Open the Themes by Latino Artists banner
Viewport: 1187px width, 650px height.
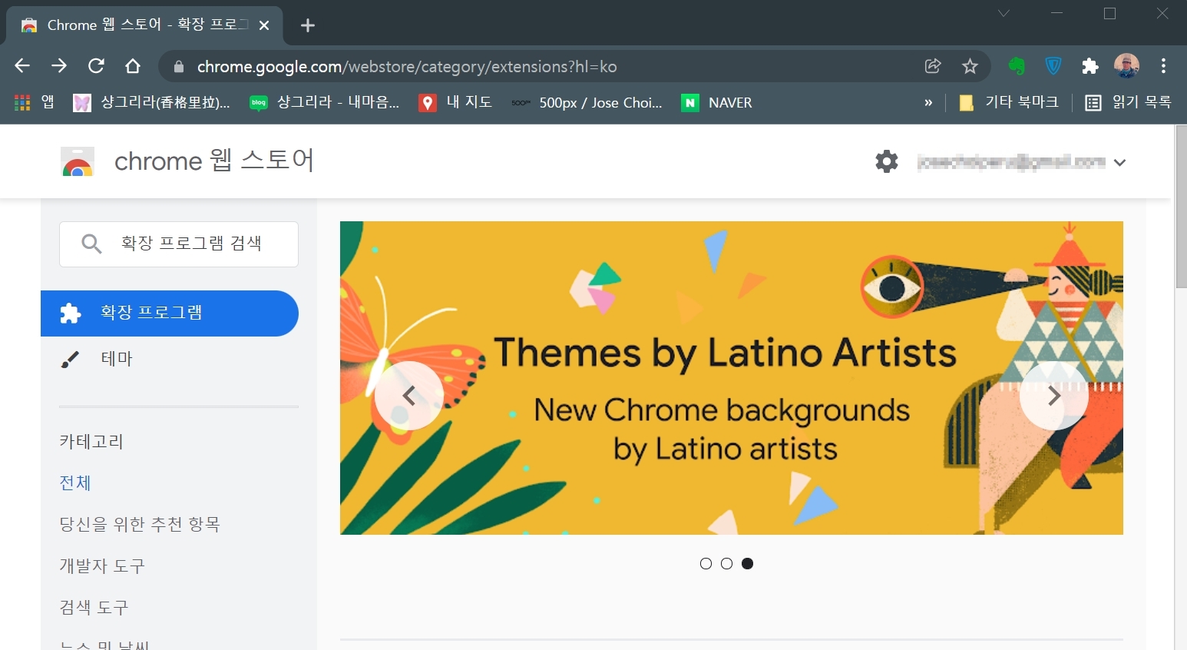(732, 378)
